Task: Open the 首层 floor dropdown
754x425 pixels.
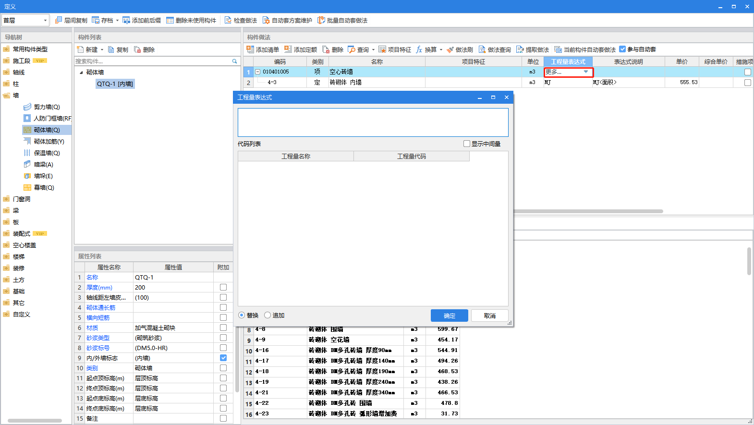Action: pos(45,20)
